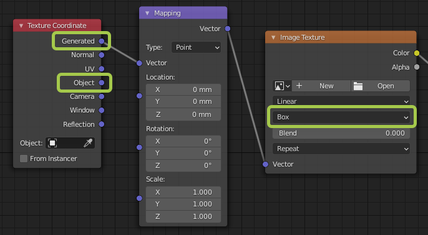
Task: Collapse the Texture Coordinate node
Action: coord(21,26)
